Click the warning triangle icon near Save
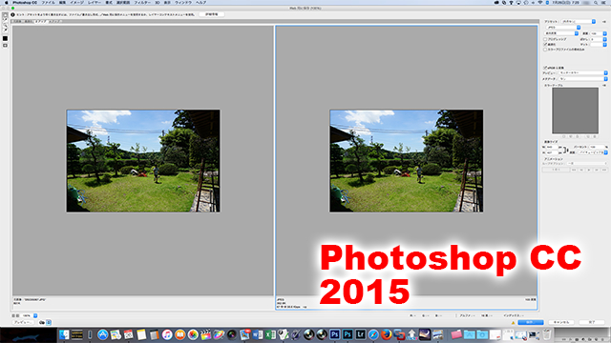Viewport: 611px width, 343px height. pos(514,322)
